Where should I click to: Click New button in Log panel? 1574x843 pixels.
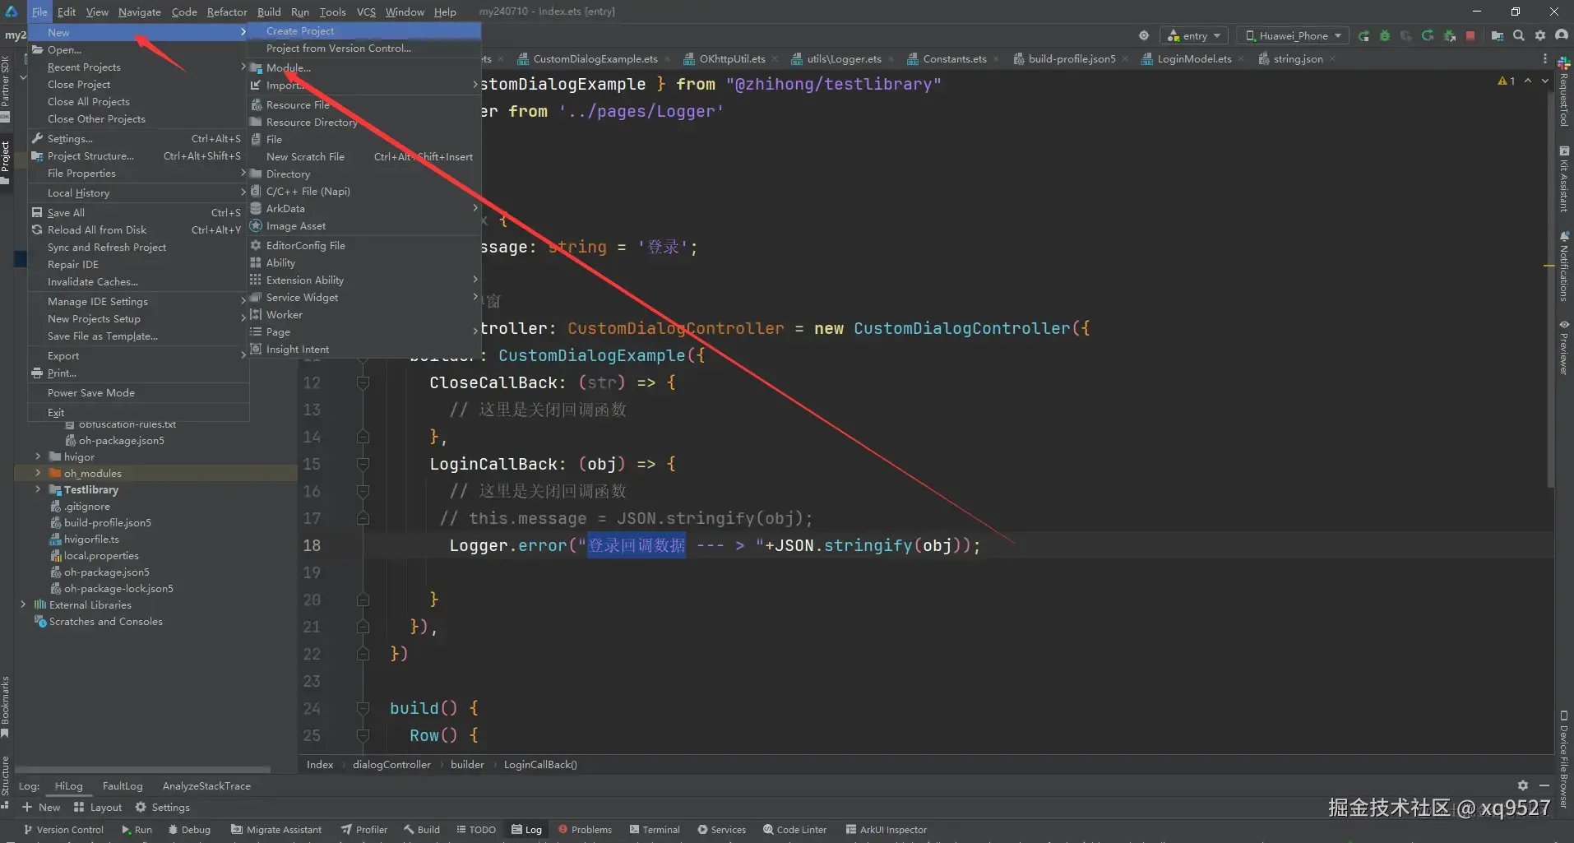point(41,807)
